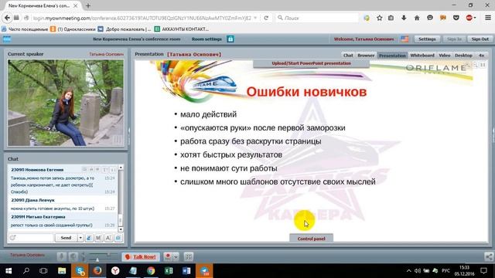This screenshot has height=278, width=495.
Task: Toggle the microphone button in the bottom bar
Action: point(62,256)
